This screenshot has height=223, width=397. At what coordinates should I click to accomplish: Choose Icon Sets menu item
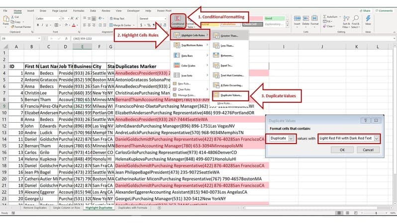coord(190,75)
